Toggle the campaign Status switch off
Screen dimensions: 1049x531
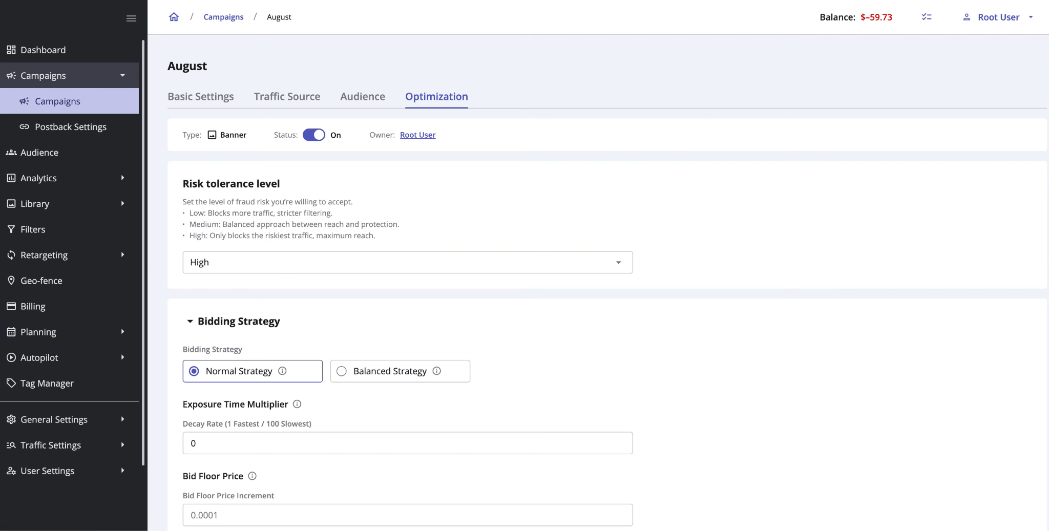tap(313, 135)
